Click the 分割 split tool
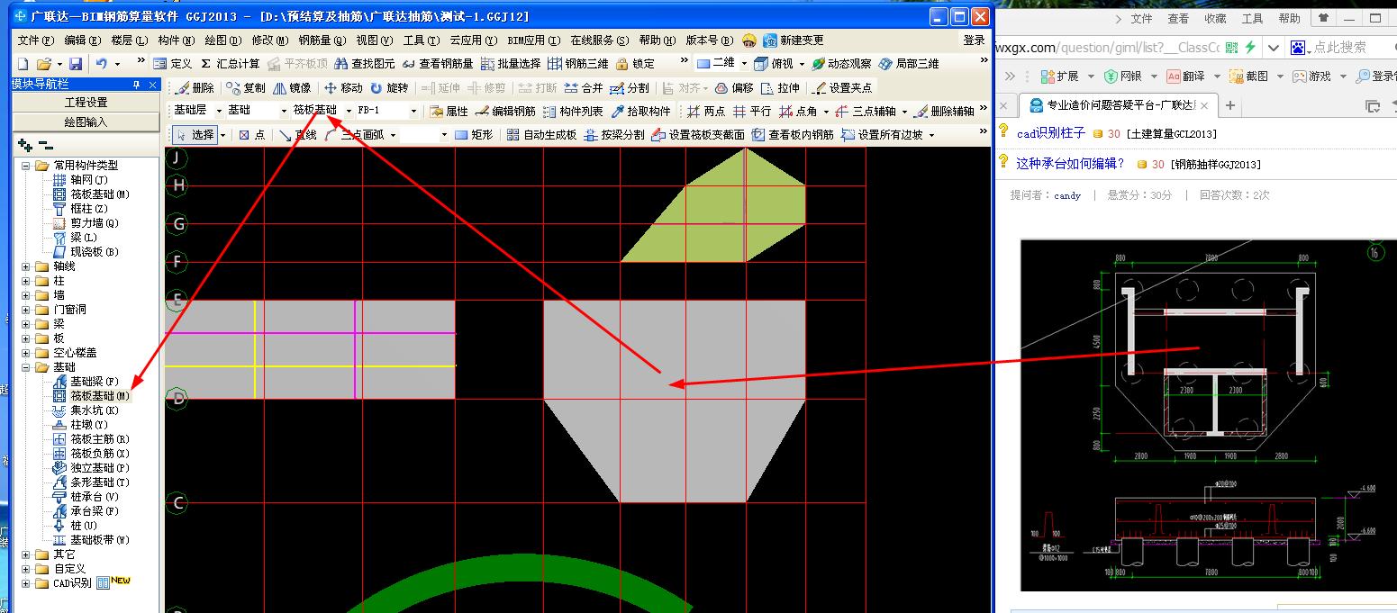The width and height of the screenshot is (1397, 613). tap(630, 87)
